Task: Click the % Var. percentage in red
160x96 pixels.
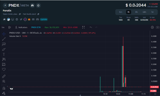Action: (153, 20)
